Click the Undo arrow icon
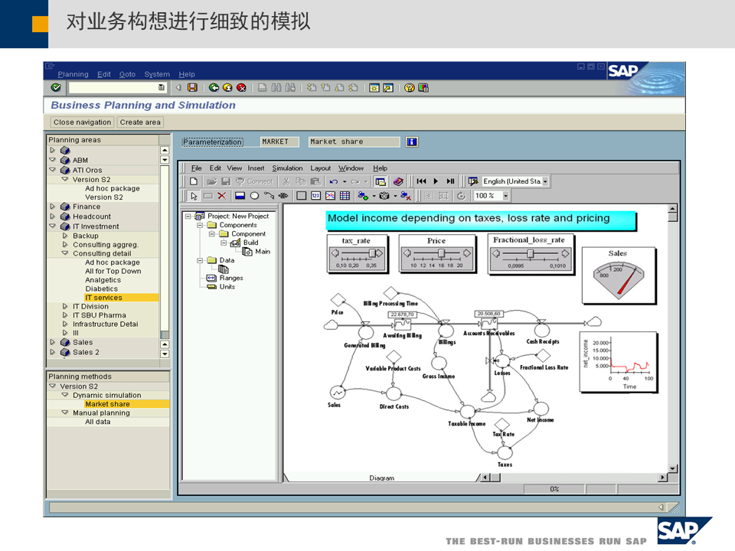Image resolution: width=735 pixels, height=551 pixels. [x=333, y=181]
